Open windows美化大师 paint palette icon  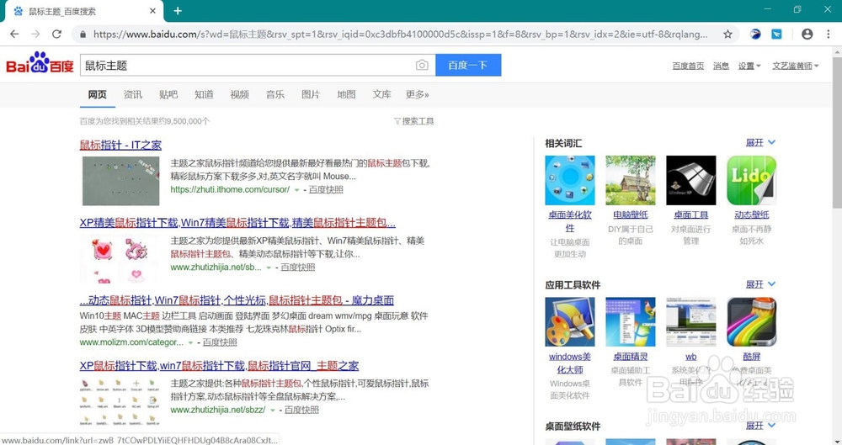(570, 322)
